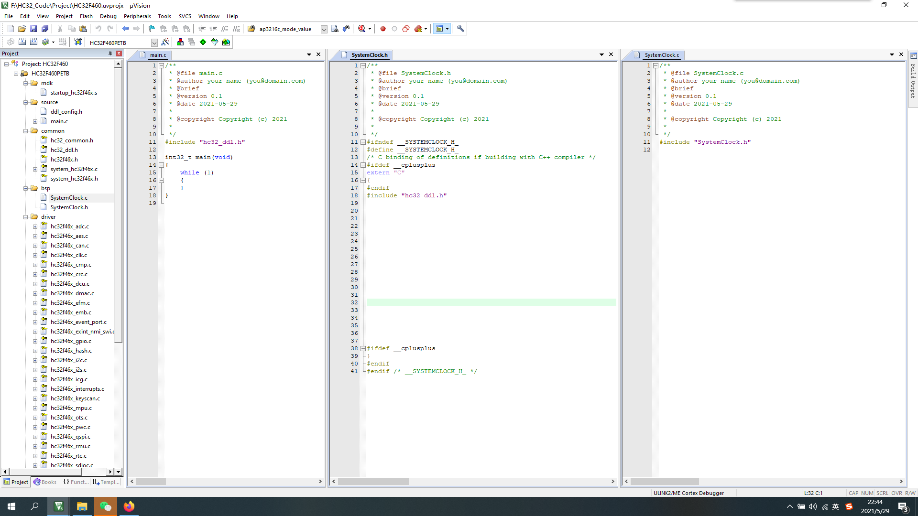Expand hc32f46x_adc.c tree node
The width and height of the screenshot is (918, 516).
35,226
